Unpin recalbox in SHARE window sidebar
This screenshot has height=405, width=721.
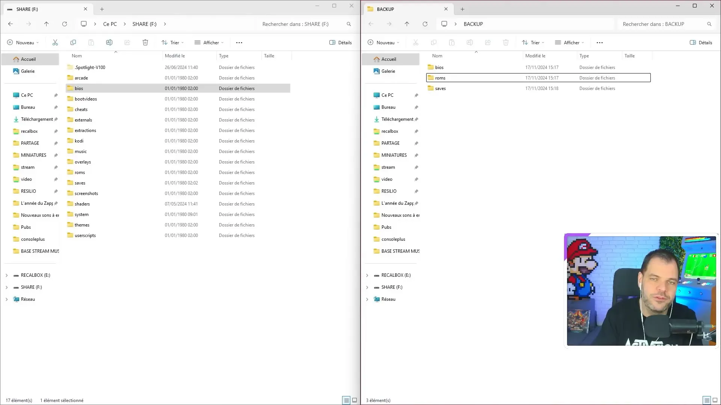[56, 131]
